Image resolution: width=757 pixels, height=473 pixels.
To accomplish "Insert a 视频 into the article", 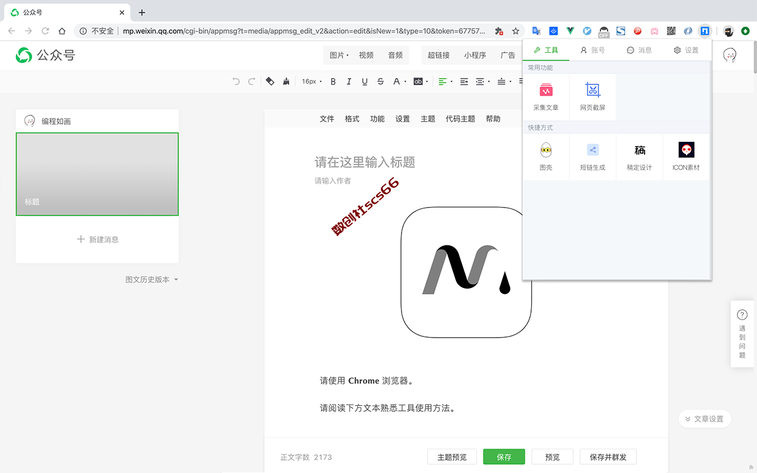I will pyautogui.click(x=366, y=55).
